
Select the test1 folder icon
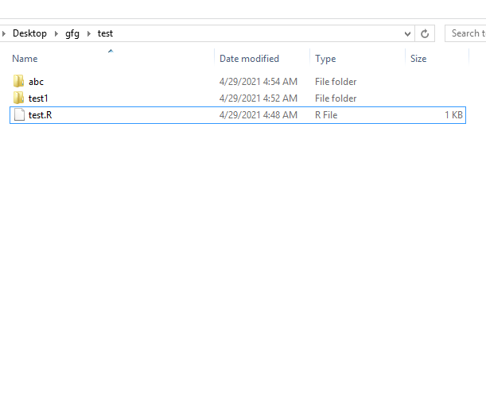click(19, 98)
